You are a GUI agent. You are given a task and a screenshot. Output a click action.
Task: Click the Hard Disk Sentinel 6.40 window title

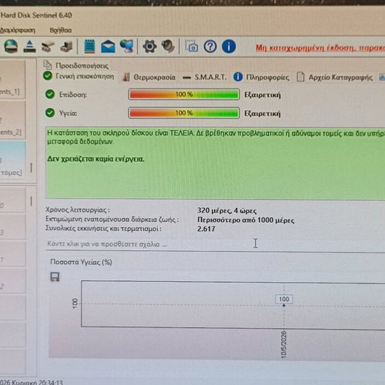point(36,15)
